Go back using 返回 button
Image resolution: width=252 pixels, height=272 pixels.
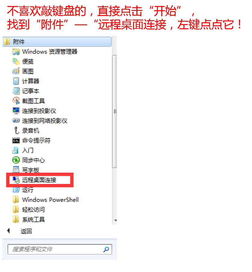tap(20, 231)
